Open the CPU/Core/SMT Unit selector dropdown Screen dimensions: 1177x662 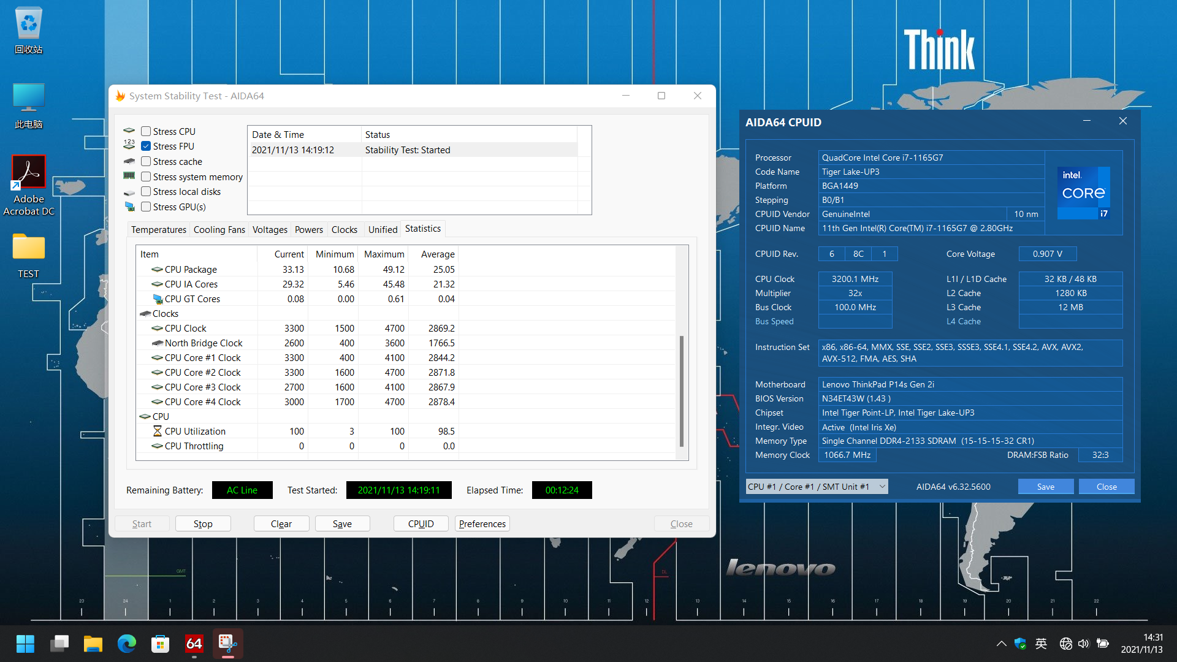click(x=817, y=487)
